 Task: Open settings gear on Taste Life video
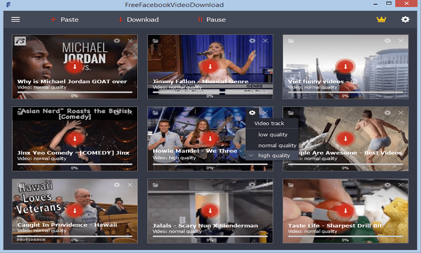387,185
